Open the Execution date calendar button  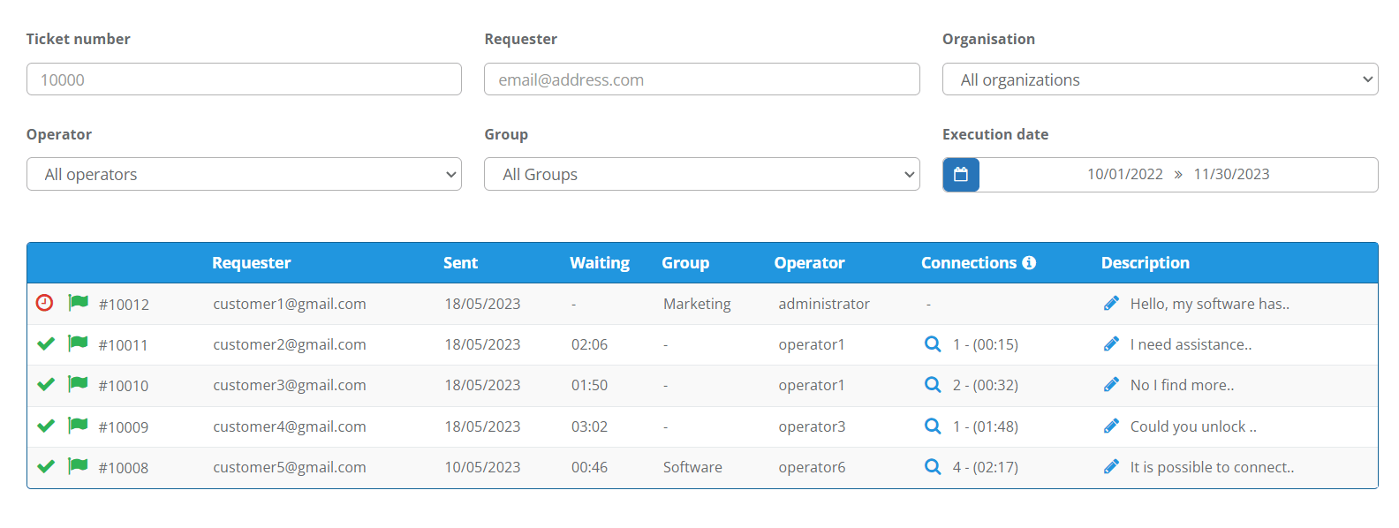pyautogui.click(x=961, y=175)
